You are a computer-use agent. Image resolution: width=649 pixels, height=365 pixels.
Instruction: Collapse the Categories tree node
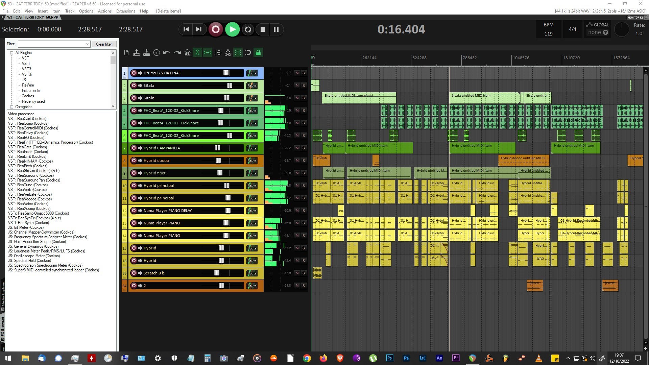point(12,107)
